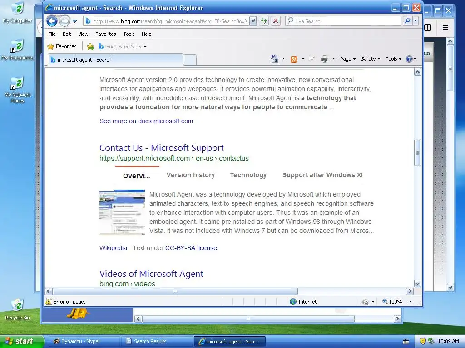Expand the Print dropdown arrow
This screenshot has height=348, width=465.
[x=333, y=59]
